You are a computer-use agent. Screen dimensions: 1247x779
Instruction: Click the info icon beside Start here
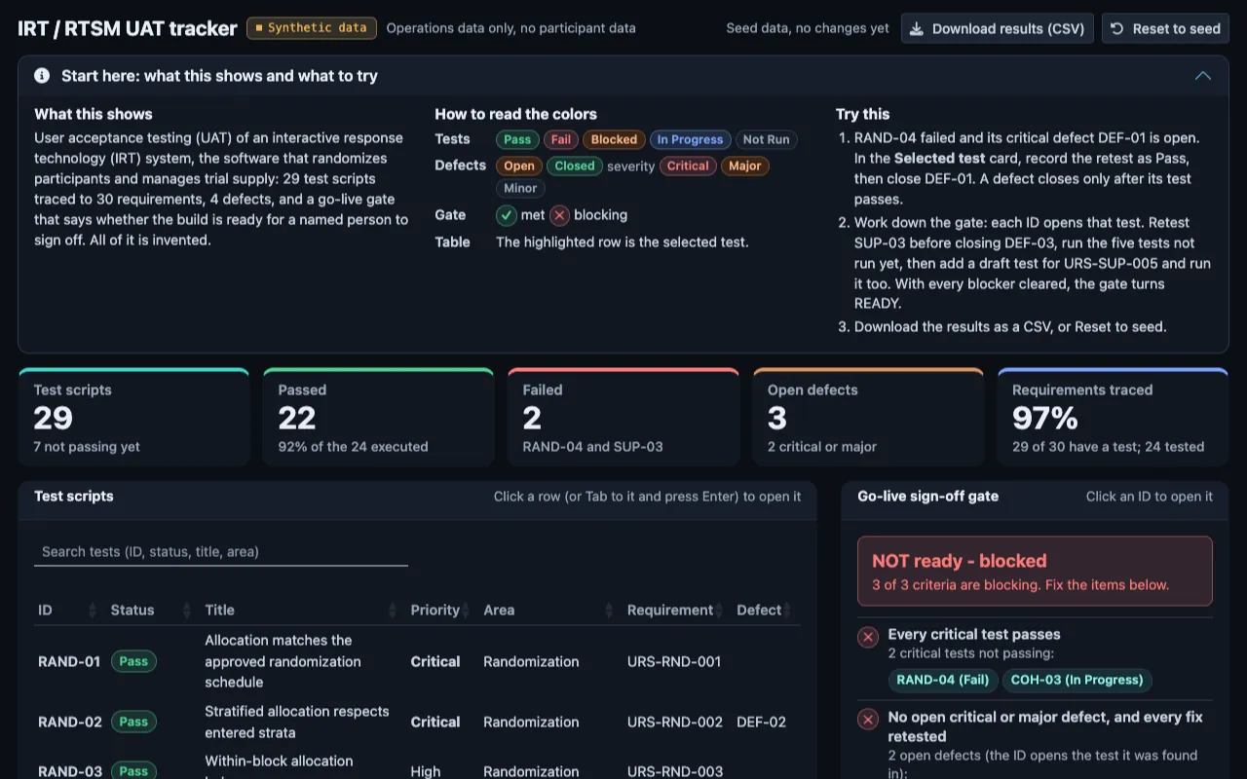pos(42,76)
